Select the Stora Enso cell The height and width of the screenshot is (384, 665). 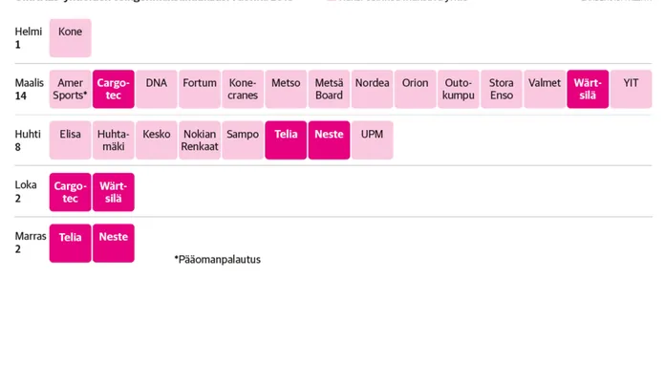(x=502, y=89)
